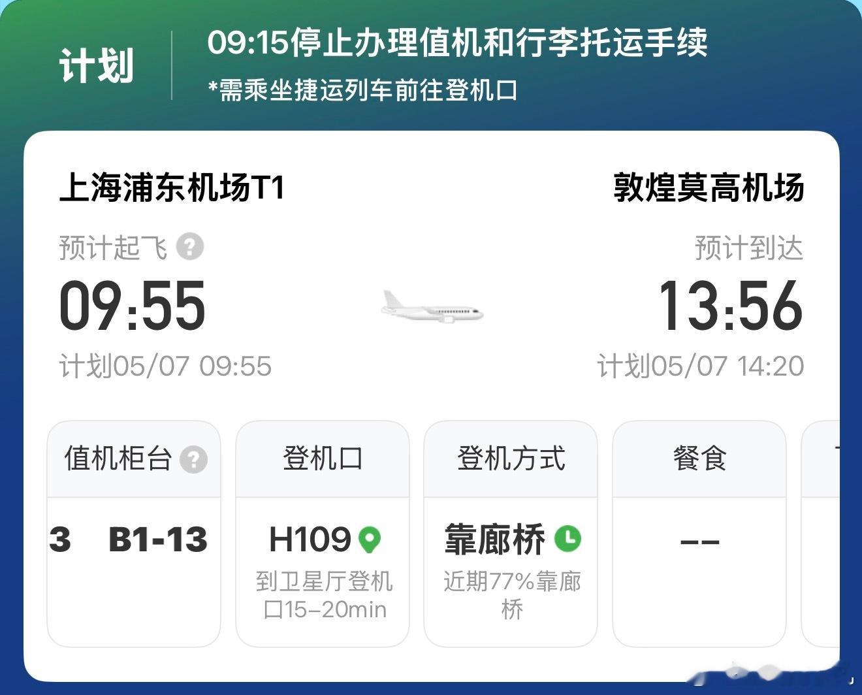Open the 餐食 card

coord(699,534)
